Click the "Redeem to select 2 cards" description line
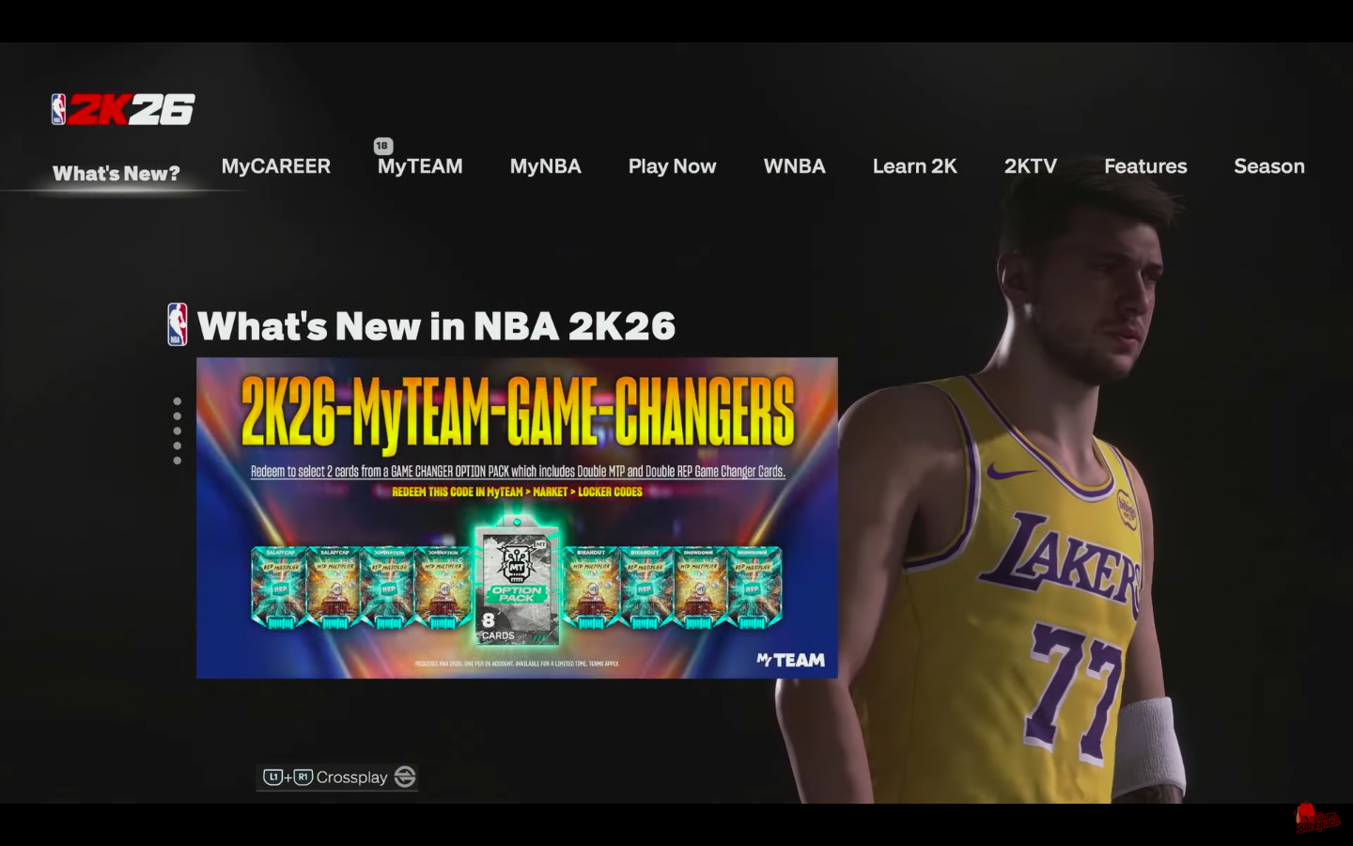The image size is (1353, 846). pyautogui.click(x=518, y=471)
